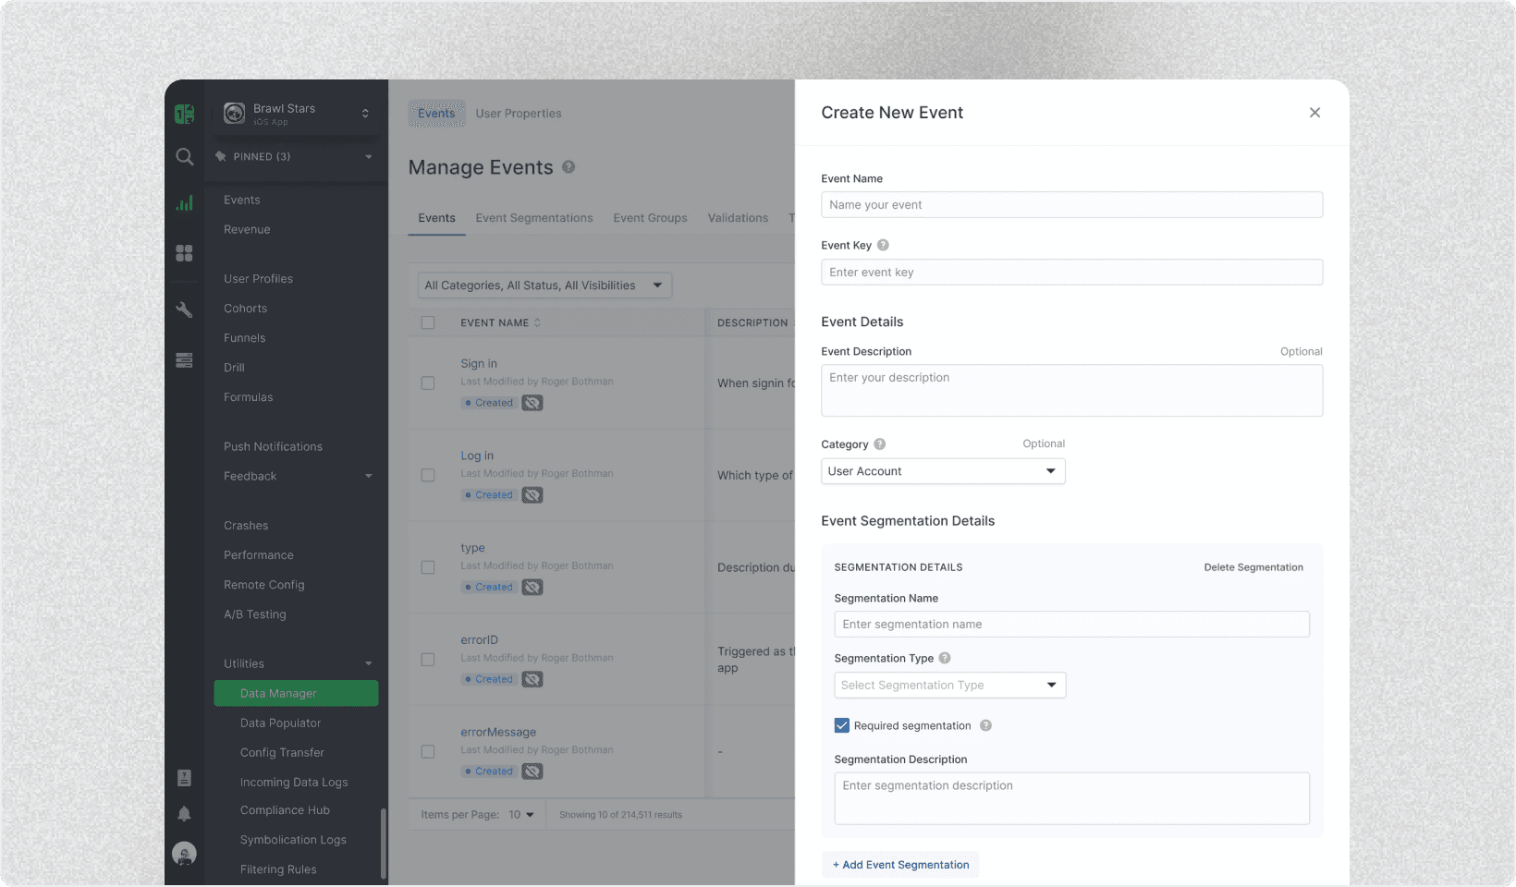Check the Sign in event row checkbox
Screen dimensions: 1516x887
[428, 383]
